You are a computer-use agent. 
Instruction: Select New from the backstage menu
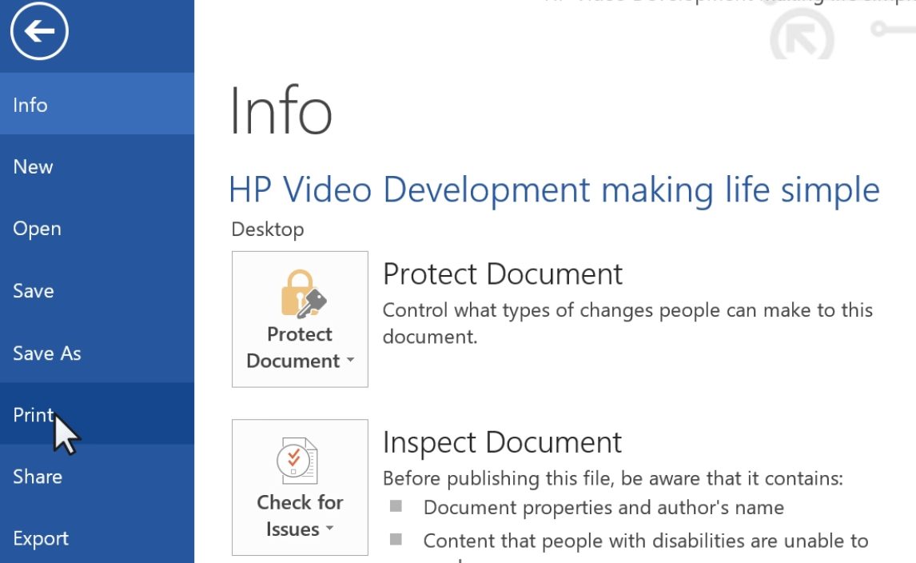coord(97,166)
